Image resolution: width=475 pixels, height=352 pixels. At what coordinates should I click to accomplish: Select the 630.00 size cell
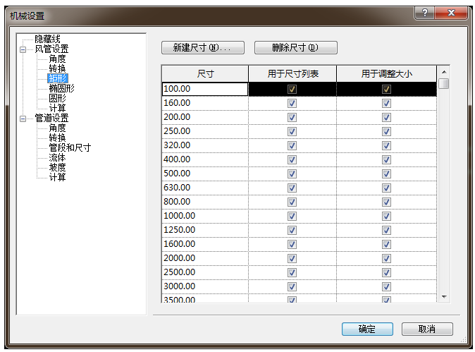point(205,188)
